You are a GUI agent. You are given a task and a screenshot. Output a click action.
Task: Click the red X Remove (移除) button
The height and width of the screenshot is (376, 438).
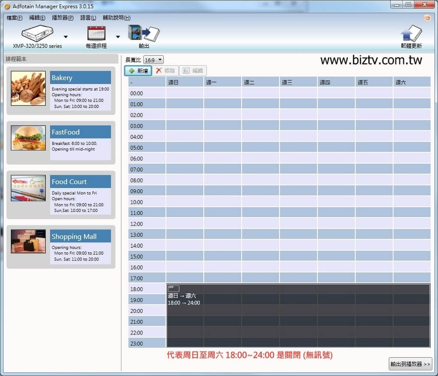coord(166,71)
